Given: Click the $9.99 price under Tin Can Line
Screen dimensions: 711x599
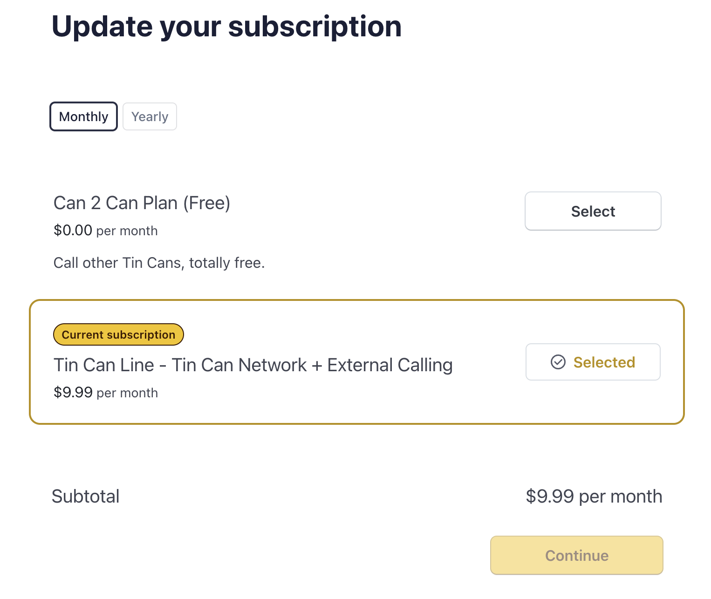Looking at the screenshot, I should [x=73, y=392].
